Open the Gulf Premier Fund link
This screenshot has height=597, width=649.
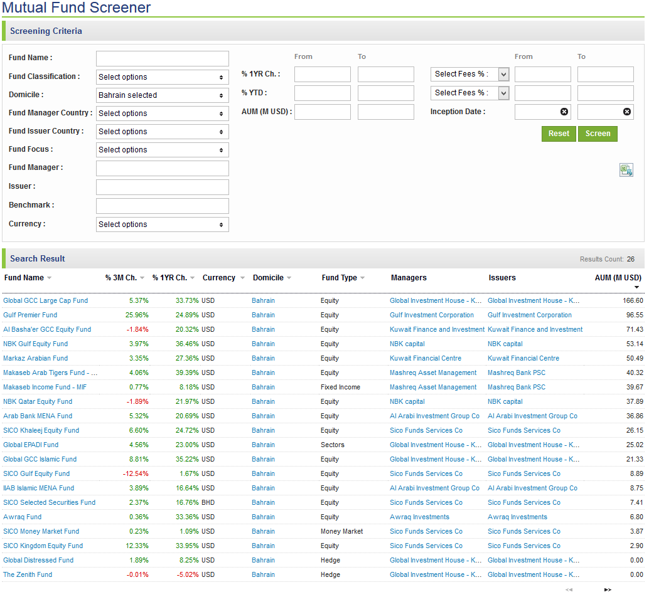tap(30, 315)
